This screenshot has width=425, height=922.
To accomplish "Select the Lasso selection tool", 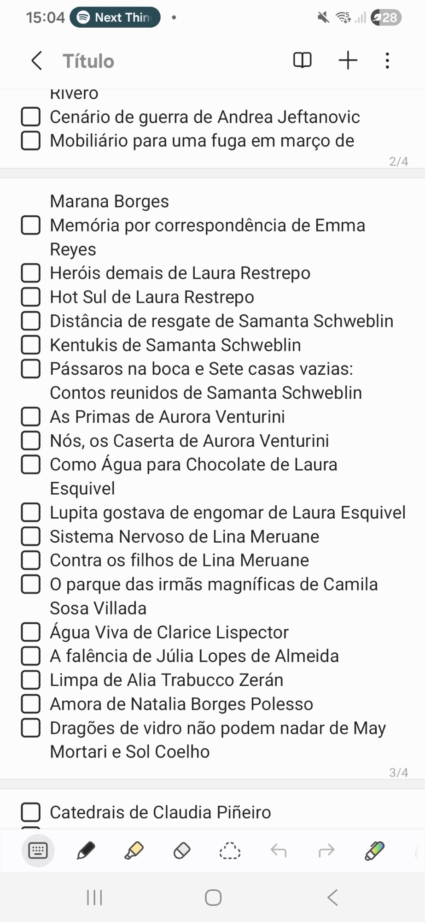I will point(230,851).
